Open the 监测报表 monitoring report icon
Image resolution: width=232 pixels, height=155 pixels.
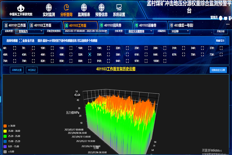(x=84, y=8)
